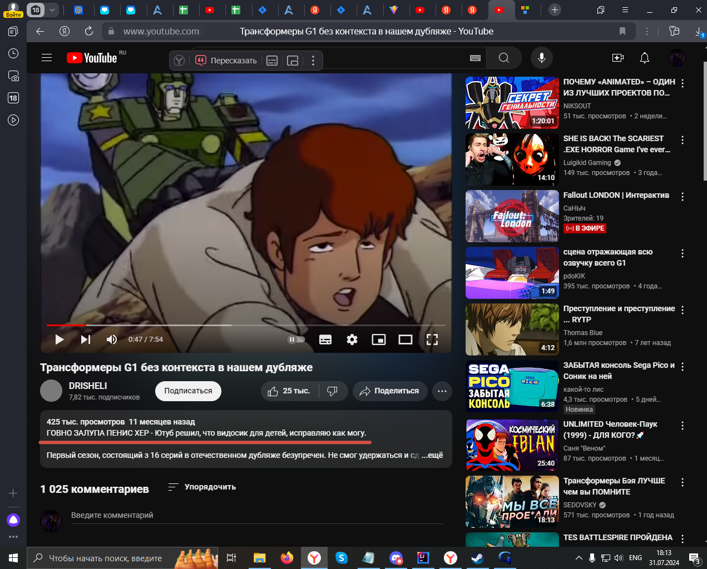Toggle the autoplay switch

tap(296, 340)
